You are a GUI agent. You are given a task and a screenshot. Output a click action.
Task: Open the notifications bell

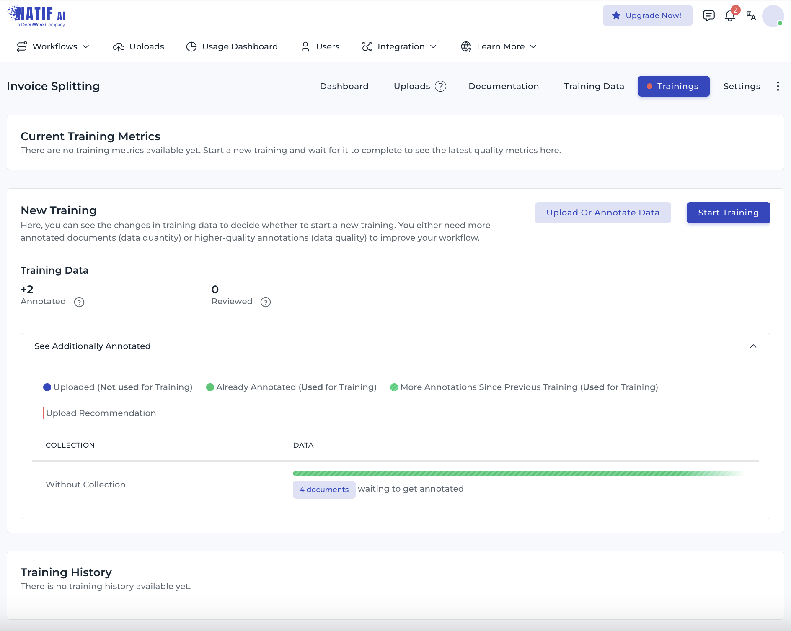point(730,16)
